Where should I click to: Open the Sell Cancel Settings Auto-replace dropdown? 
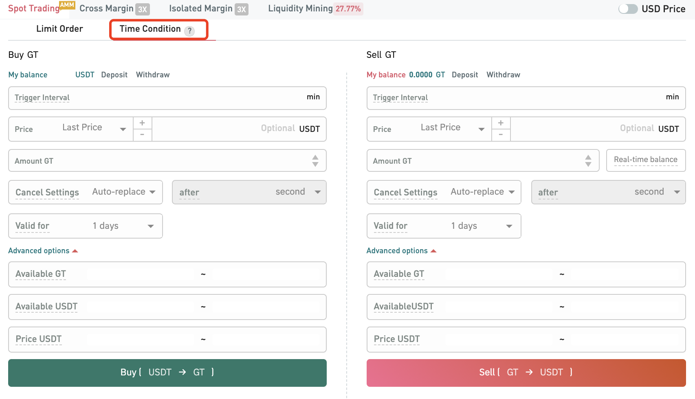click(x=482, y=192)
